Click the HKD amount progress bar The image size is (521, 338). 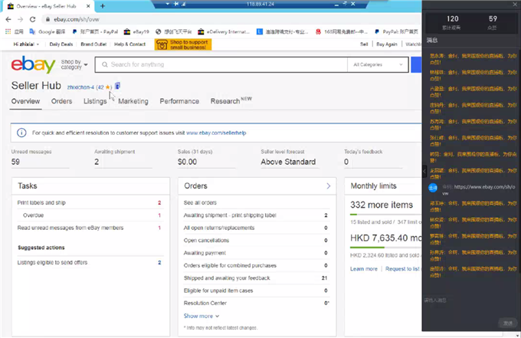click(385, 248)
